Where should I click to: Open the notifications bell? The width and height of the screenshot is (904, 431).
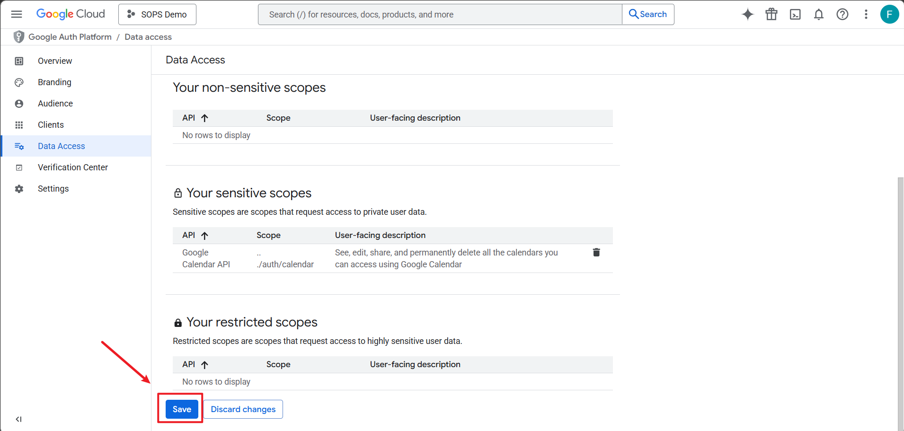point(818,14)
